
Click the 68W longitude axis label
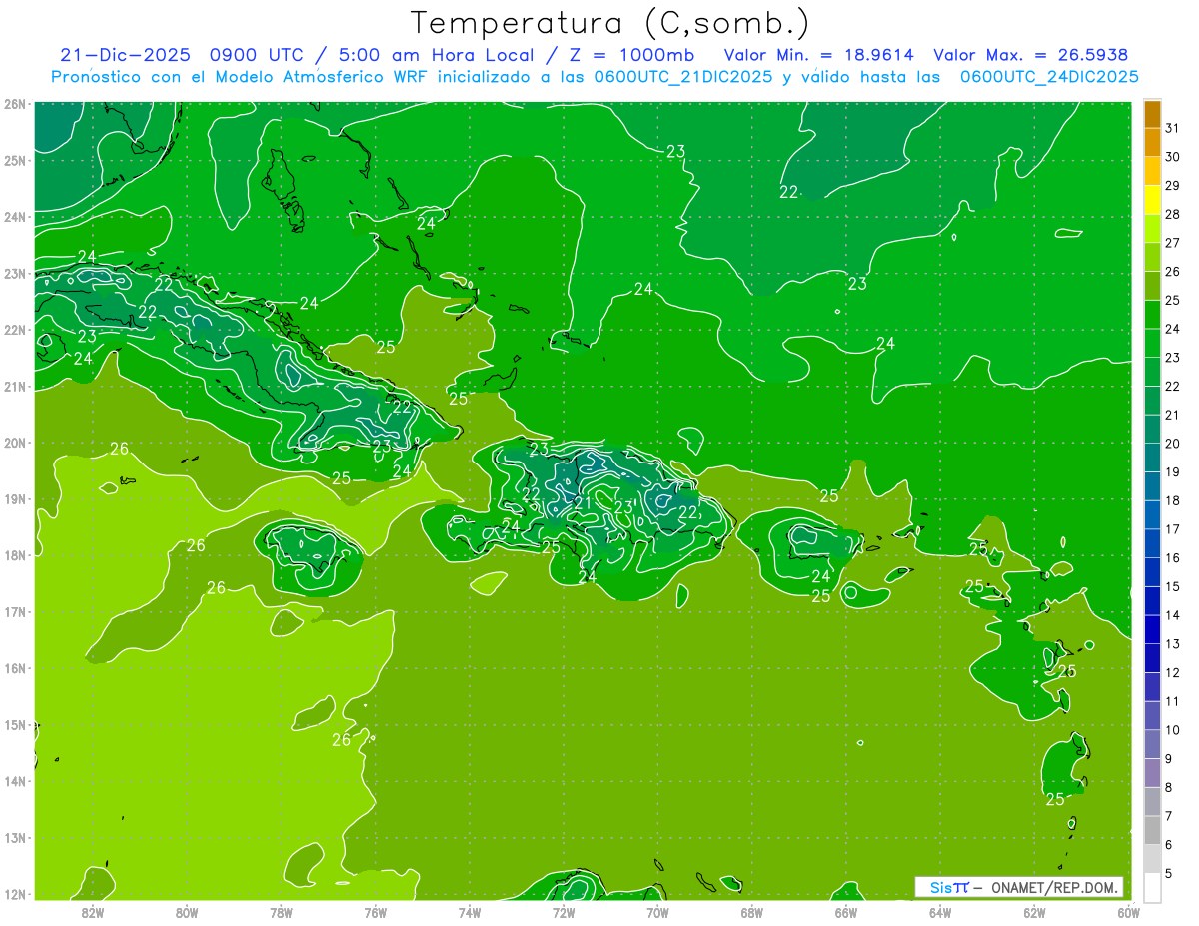point(752,911)
